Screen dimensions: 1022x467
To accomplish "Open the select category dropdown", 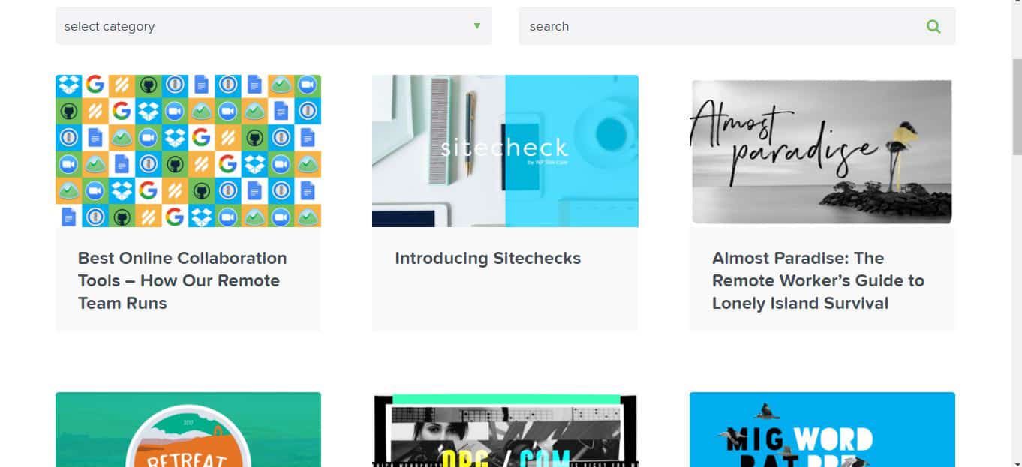I will (274, 26).
